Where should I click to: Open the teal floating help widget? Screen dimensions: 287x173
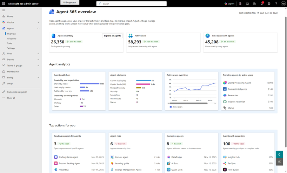[279, 154]
